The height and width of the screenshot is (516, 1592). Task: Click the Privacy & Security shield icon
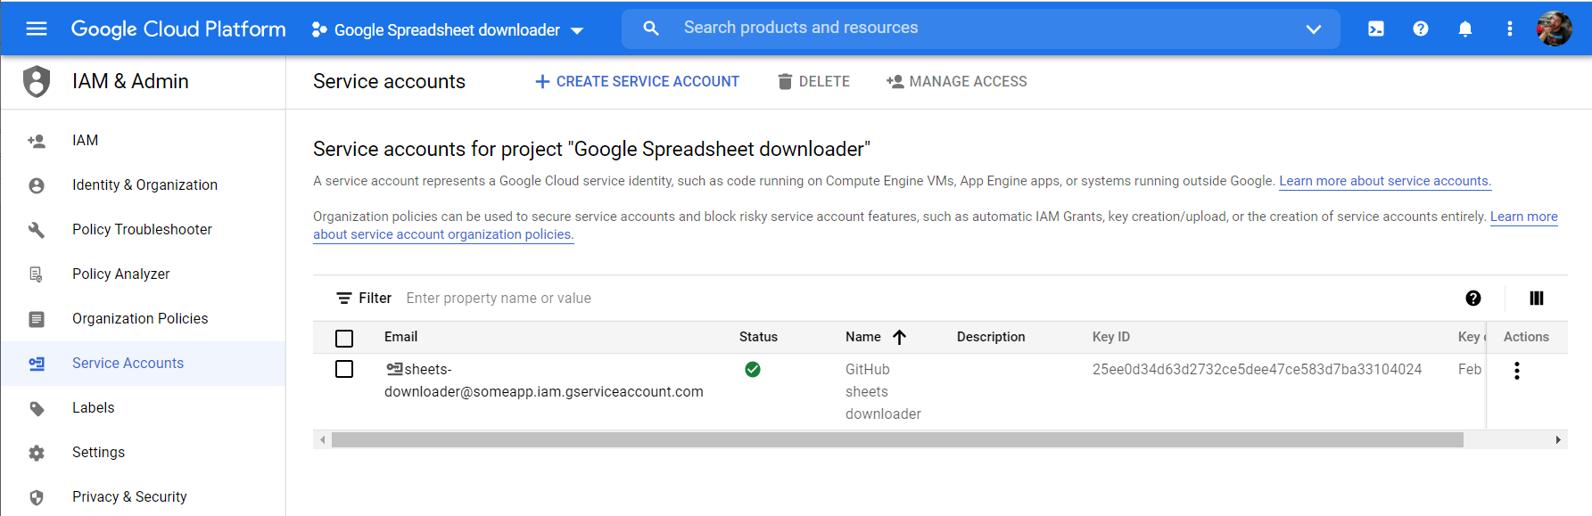coord(37,497)
